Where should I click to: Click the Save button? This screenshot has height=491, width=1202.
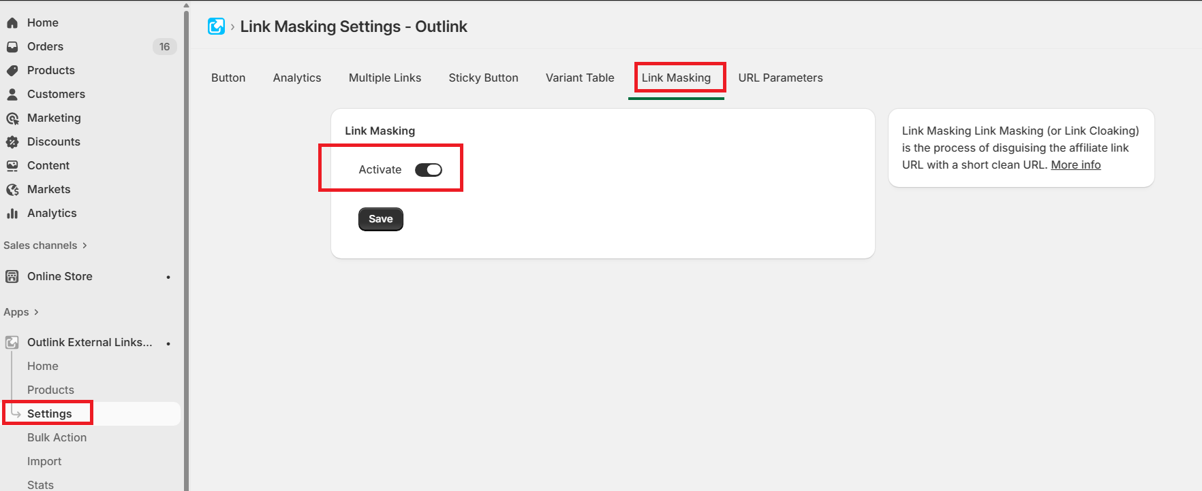[x=381, y=219]
